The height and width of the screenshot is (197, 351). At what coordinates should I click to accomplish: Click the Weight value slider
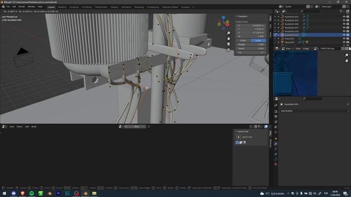click(251, 45)
